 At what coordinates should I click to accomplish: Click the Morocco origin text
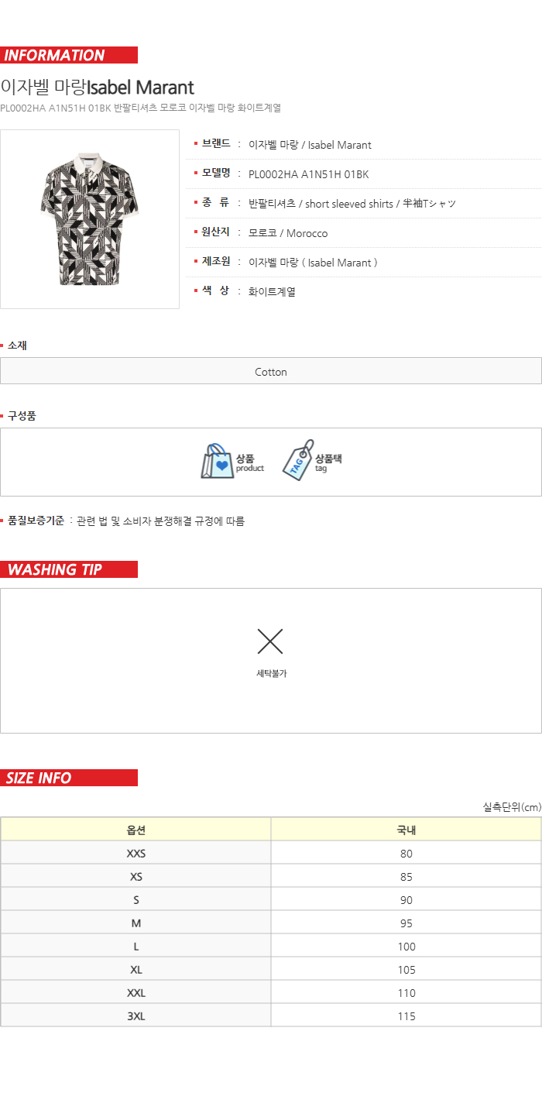(x=307, y=233)
